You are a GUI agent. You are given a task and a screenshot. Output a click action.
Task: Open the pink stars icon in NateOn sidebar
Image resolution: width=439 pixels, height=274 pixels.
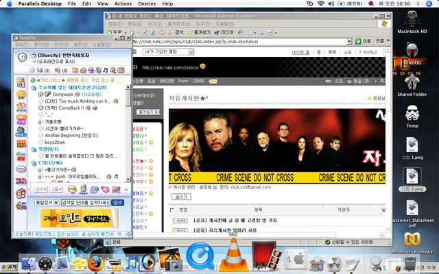[x=21, y=107]
